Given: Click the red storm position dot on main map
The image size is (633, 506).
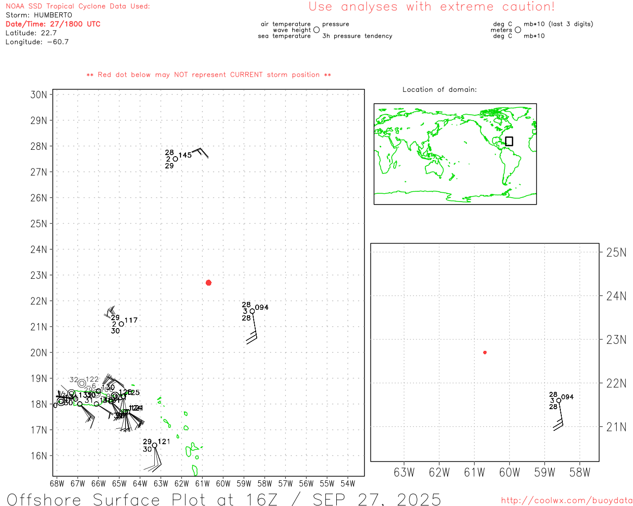Looking at the screenshot, I should (x=209, y=283).
